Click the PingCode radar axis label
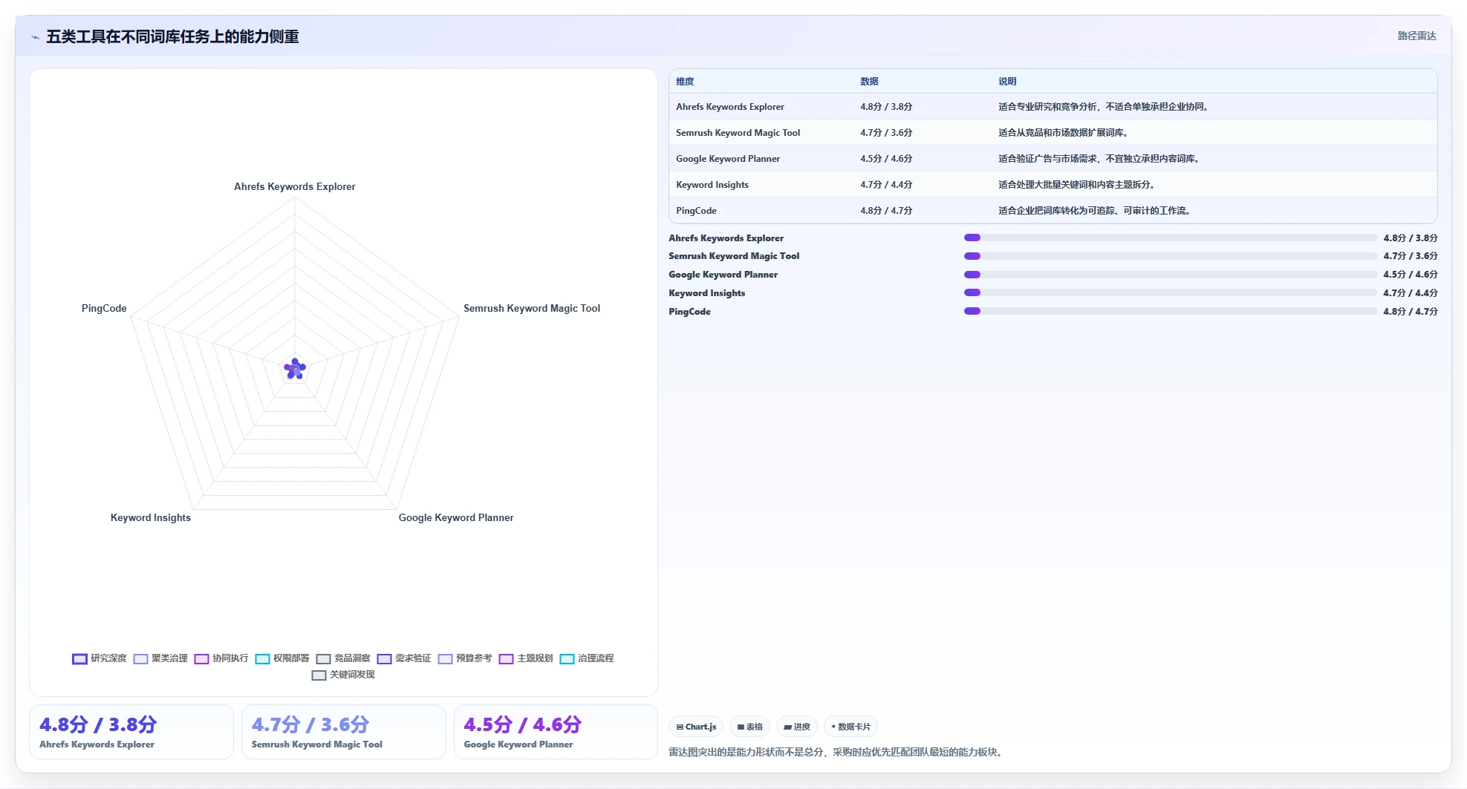The width and height of the screenshot is (1467, 789). (x=104, y=309)
